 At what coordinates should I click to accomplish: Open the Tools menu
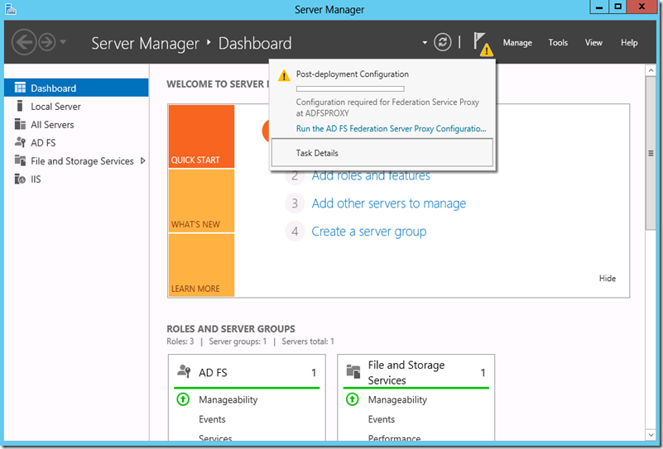[558, 43]
